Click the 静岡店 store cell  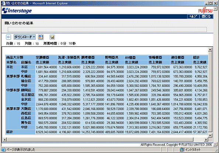28,90
